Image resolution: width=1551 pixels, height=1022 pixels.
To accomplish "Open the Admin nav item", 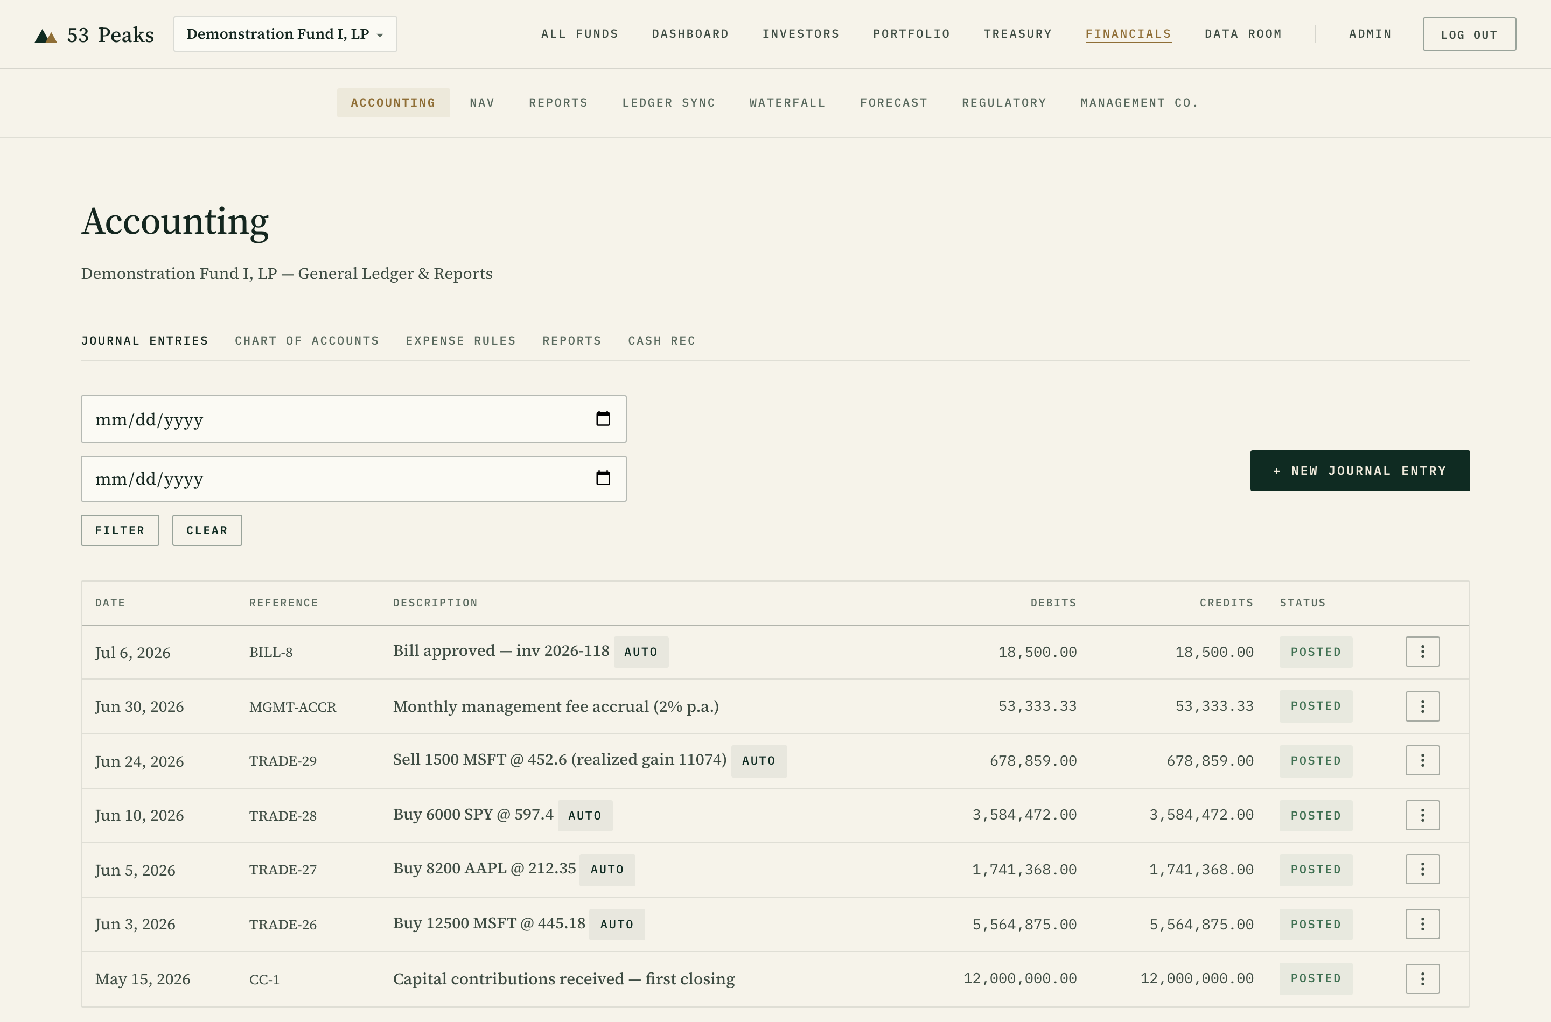I will (1370, 34).
